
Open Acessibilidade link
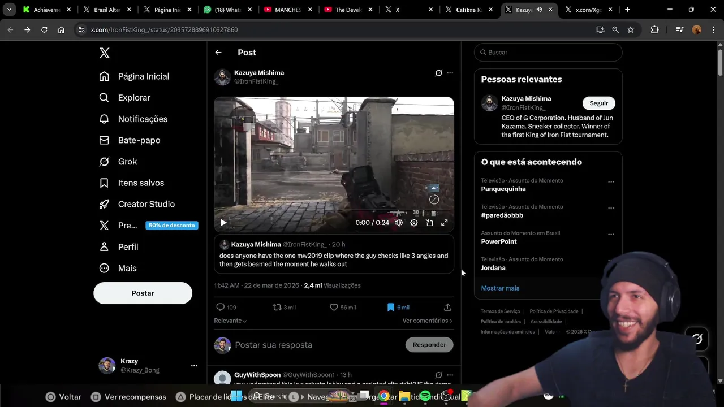[x=546, y=322]
